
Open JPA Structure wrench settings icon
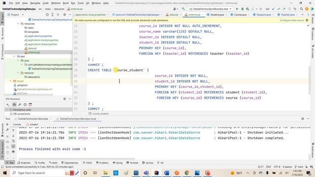tap(20, 105)
